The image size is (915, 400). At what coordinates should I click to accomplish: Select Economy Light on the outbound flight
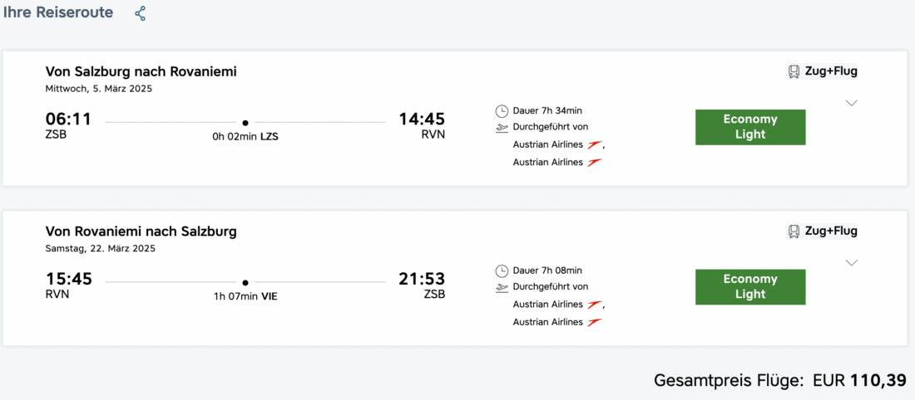pyautogui.click(x=750, y=127)
